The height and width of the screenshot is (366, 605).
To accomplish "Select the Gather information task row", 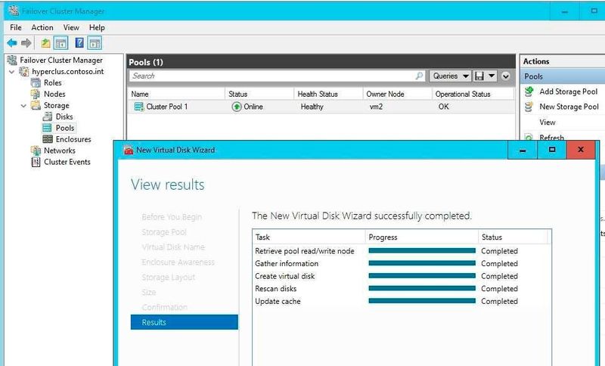I will [x=402, y=264].
